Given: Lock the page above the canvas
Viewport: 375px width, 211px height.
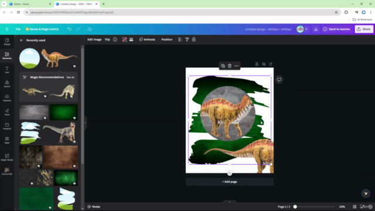Looking at the screenshot, I should point(257,64).
